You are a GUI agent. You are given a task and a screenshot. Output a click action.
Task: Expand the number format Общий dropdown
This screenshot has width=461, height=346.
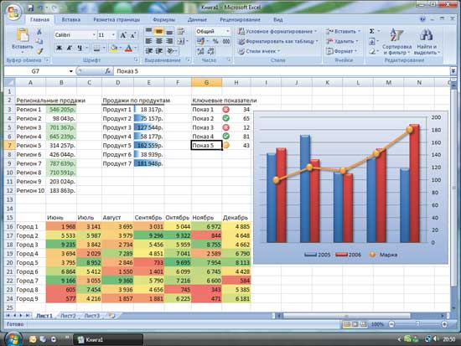(x=227, y=31)
